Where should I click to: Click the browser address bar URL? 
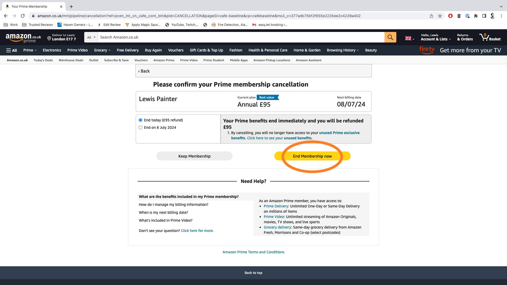click(199, 16)
